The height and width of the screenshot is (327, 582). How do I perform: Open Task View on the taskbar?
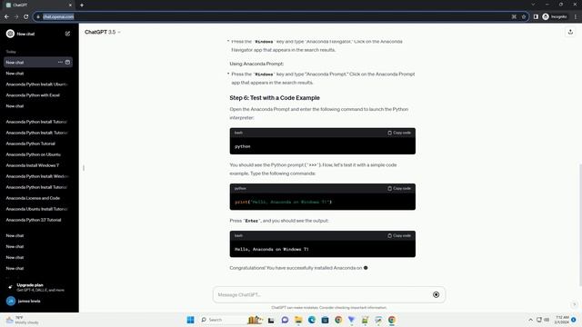[x=271, y=320]
